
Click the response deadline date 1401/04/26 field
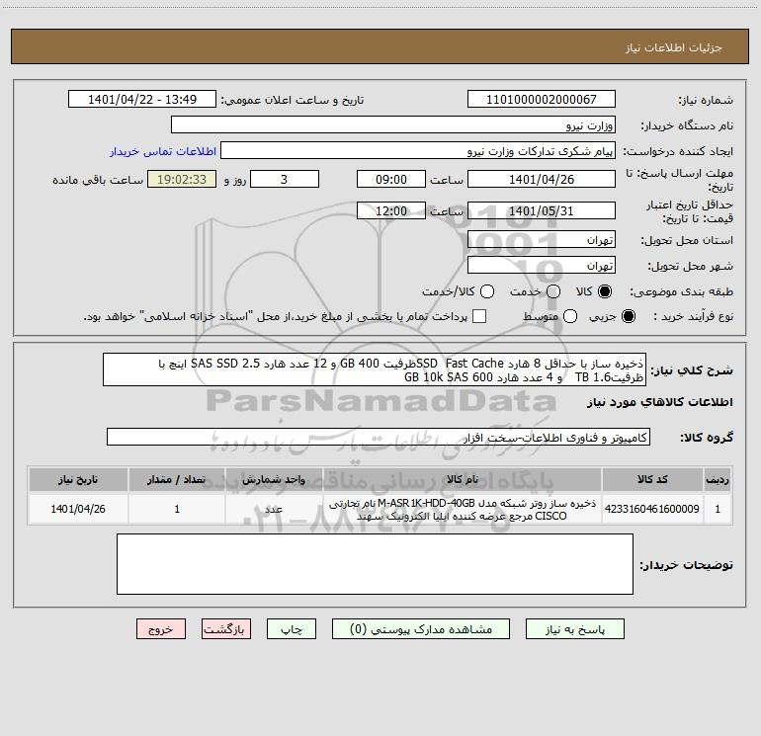542,179
